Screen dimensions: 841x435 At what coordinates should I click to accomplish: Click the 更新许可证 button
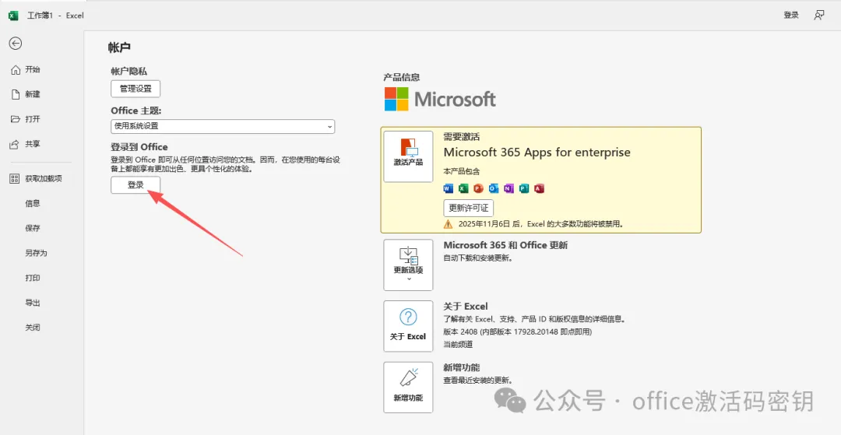(469, 208)
